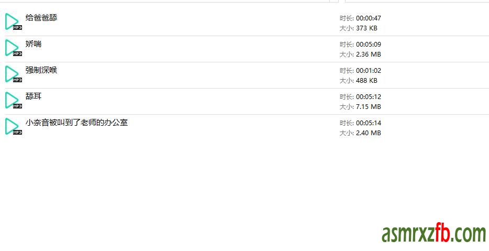Click the 大小 488 KB size label
489x251 pixels.
tap(358, 81)
